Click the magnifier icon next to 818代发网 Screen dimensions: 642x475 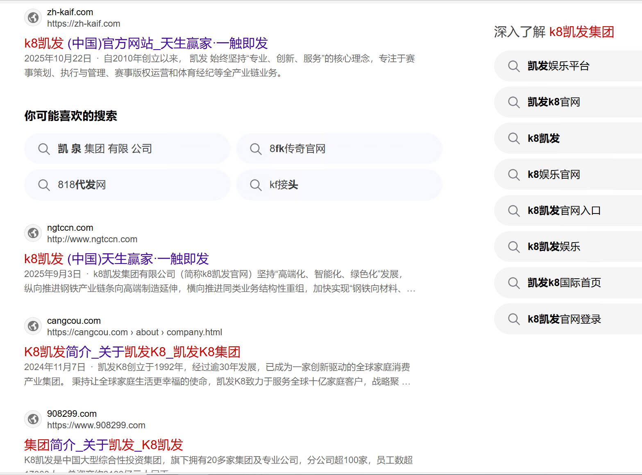[x=44, y=185]
